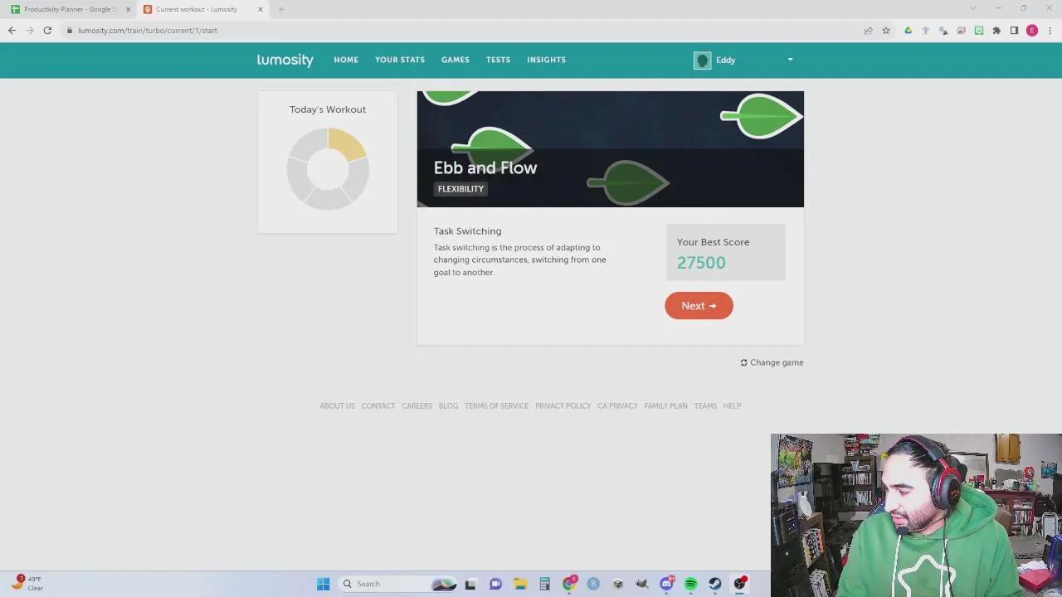Open Chrome from the taskbar

(569, 584)
